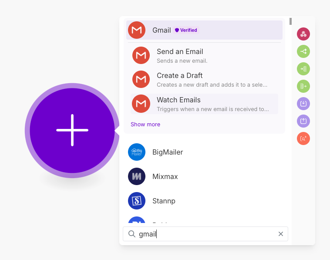Clear the search with the X button
The width and height of the screenshot is (330, 260).
tap(280, 234)
